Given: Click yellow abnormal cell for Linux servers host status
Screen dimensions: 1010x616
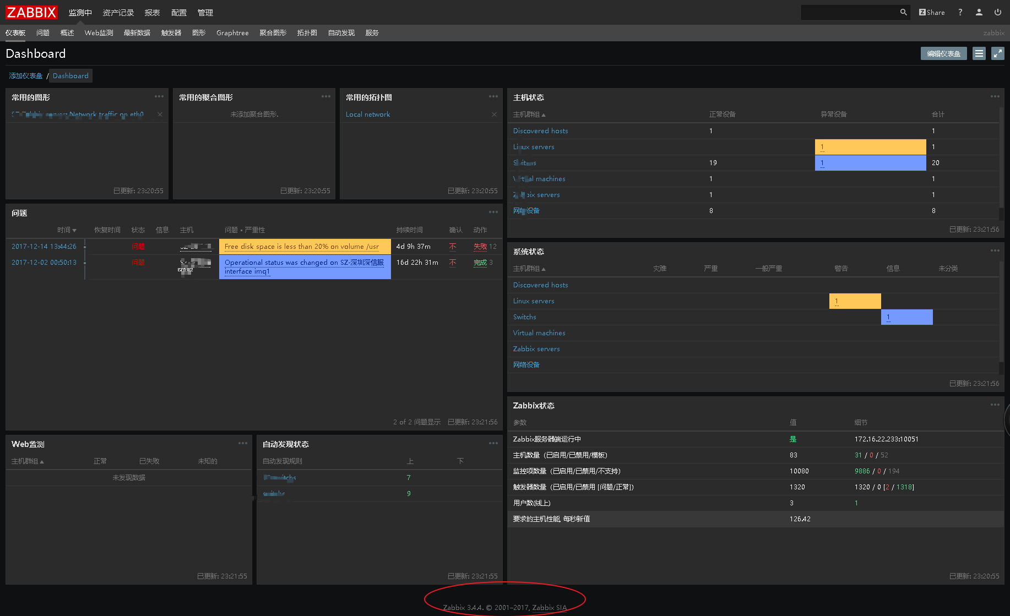Looking at the screenshot, I should tap(871, 147).
